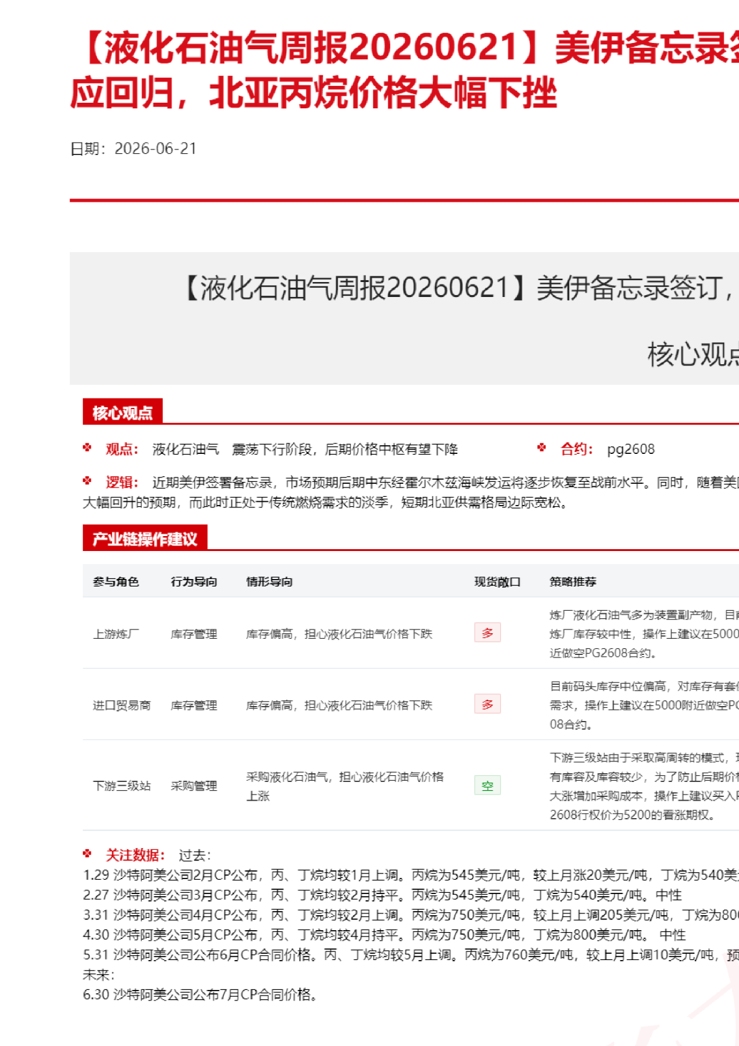The width and height of the screenshot is (739, 1046).
Task: Select the 核心观点 section header tab
Action: pos(123,412)
